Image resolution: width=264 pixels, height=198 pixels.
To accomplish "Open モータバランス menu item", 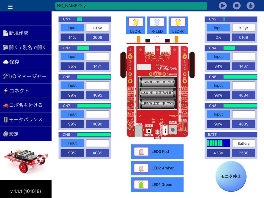I will (x=26, y=120).
